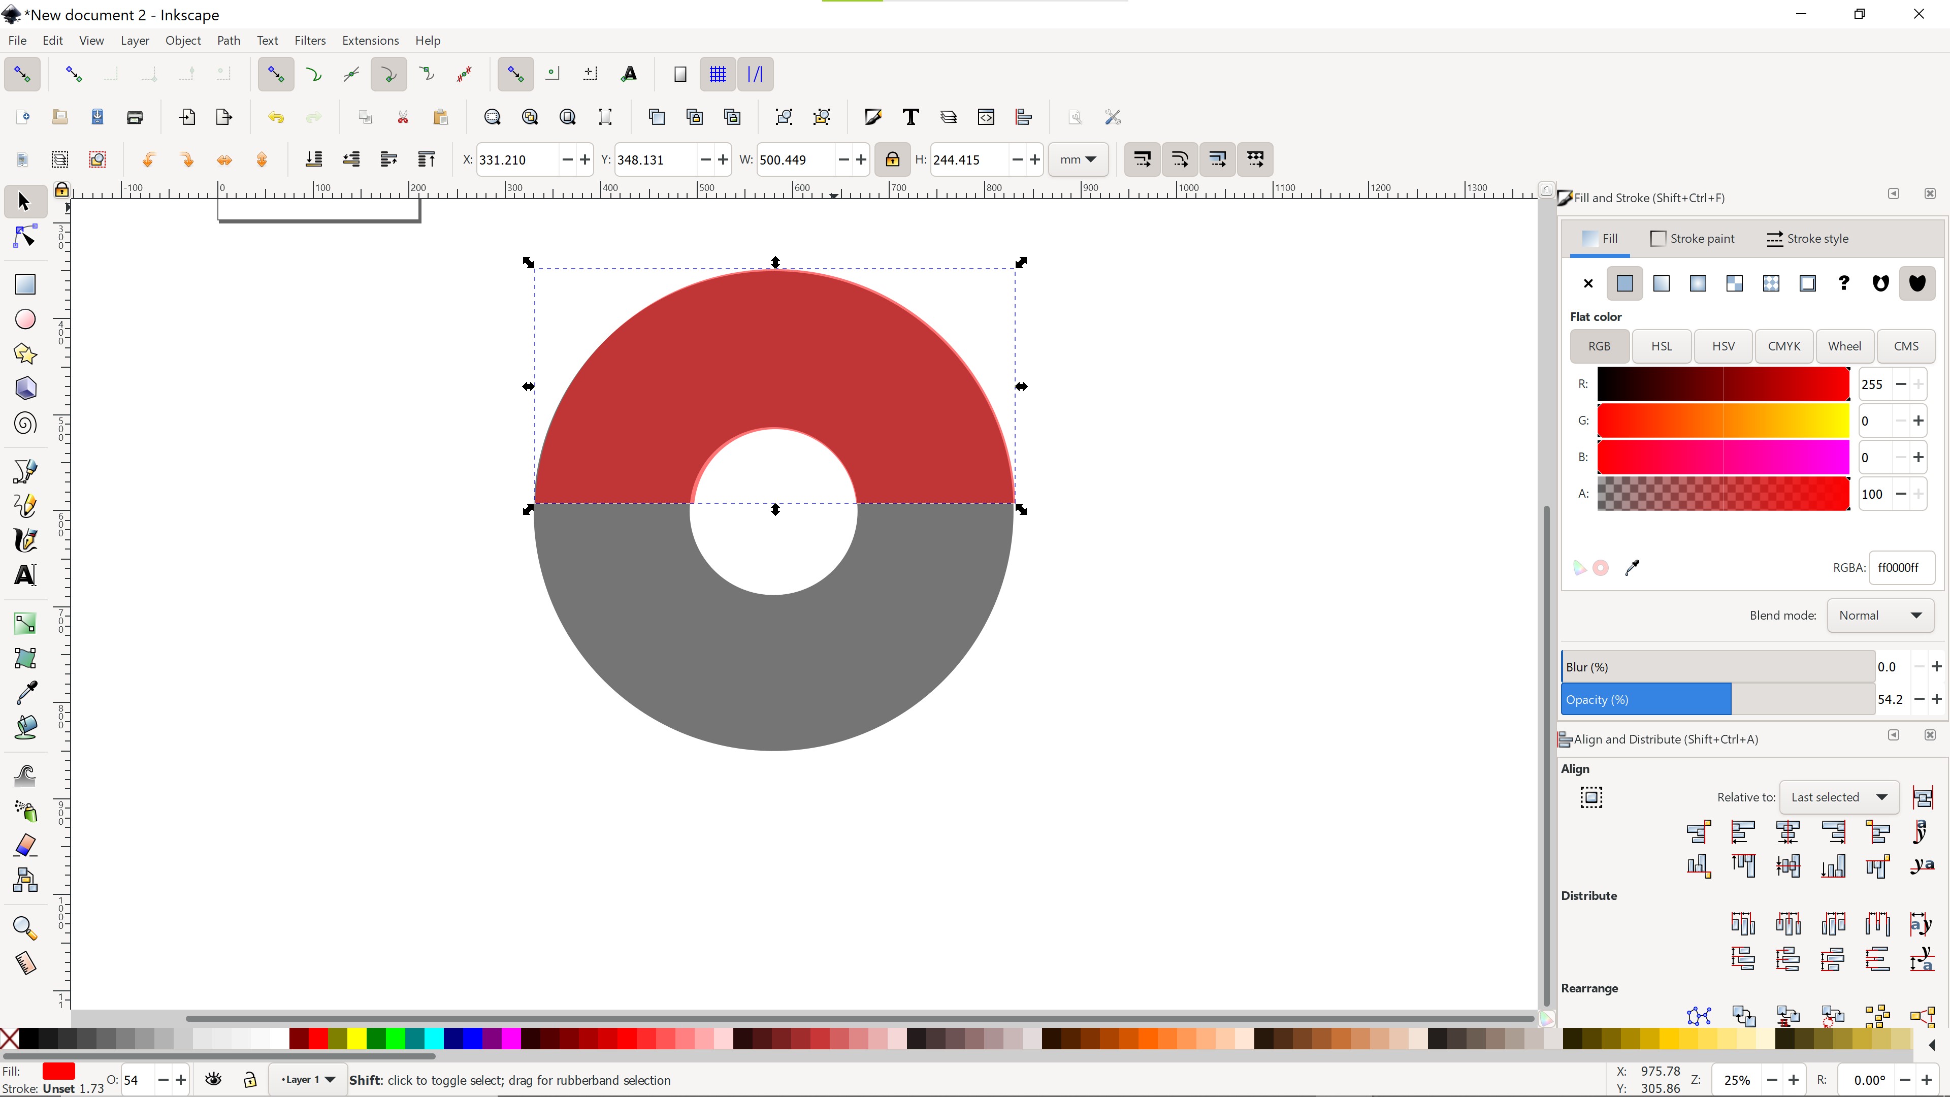Raise selection to top
Screen dimensions: 1950x1097
click(426, 160)
